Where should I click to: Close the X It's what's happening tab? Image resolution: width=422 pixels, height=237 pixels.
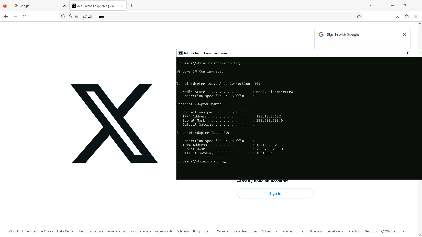122,6
